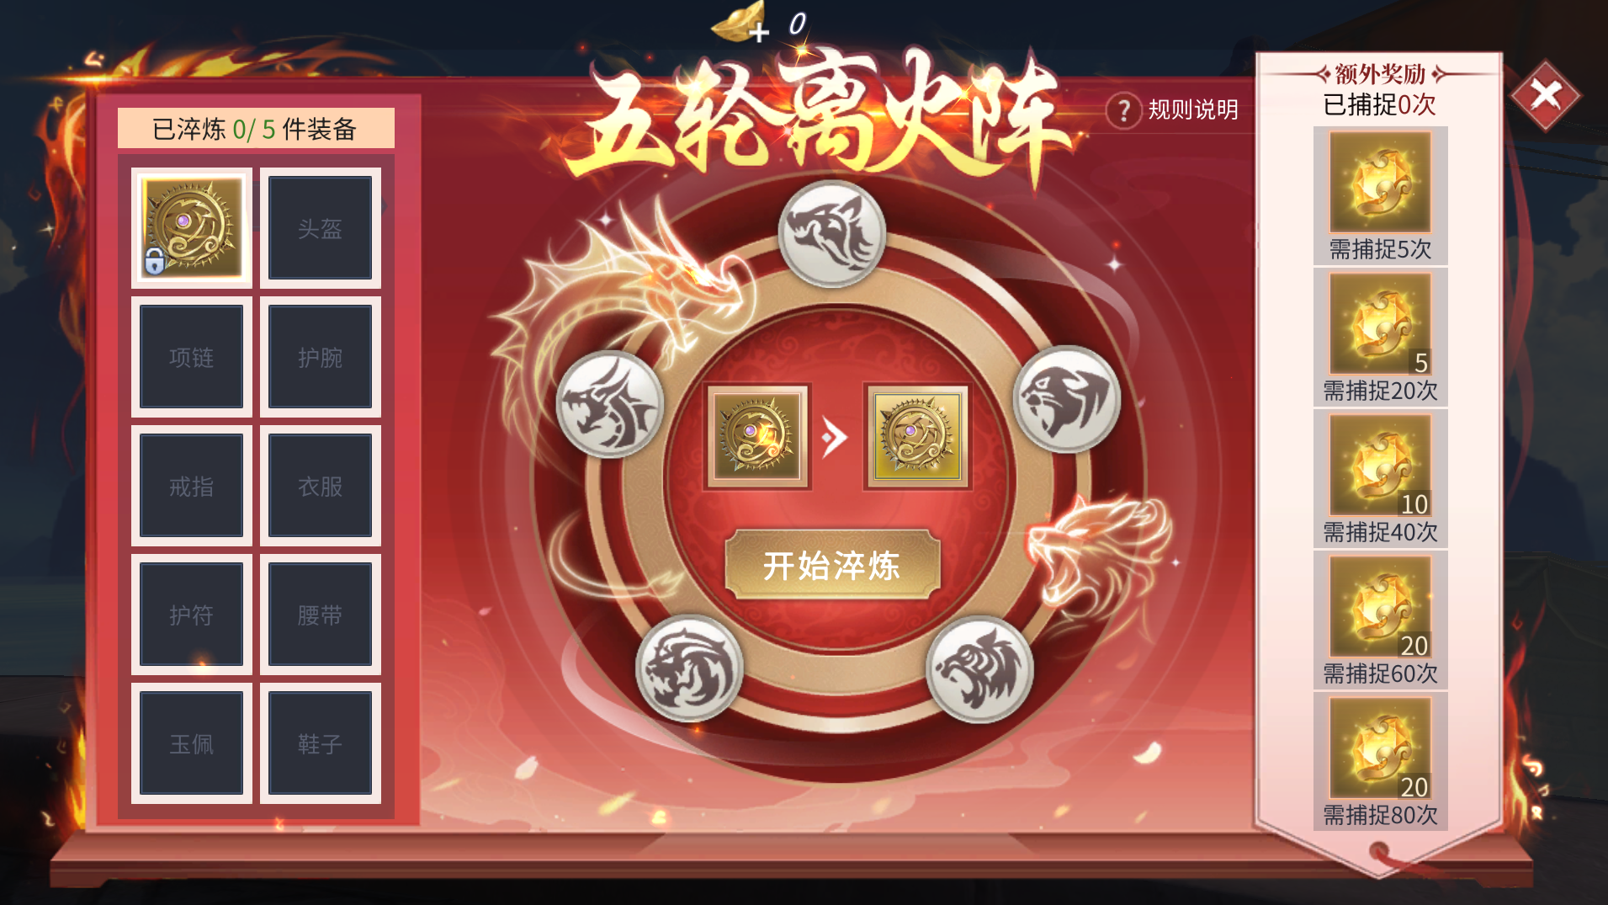Click the 需捕捉40次 reward icon
Viewport: 1608px width, 905px height.
(1380, 465)
